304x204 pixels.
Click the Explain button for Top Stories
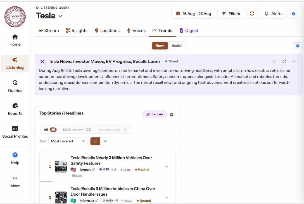155,115
